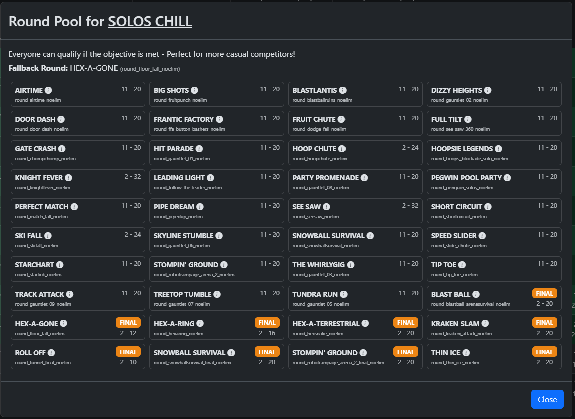Click info icon next to DOOR DASH
Viewport: 575px width, 419px height.
click(x=61, y=119)
